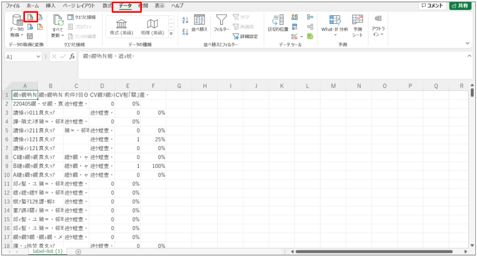Open the 並べ替え sort dialog
Image resolution: width=477 pixels, height=256 pixels.
199,24
